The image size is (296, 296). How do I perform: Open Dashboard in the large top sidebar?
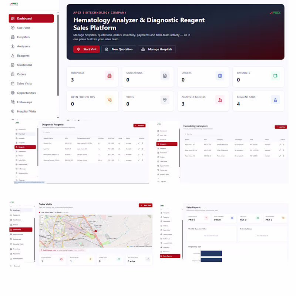[x=31, y=18]
